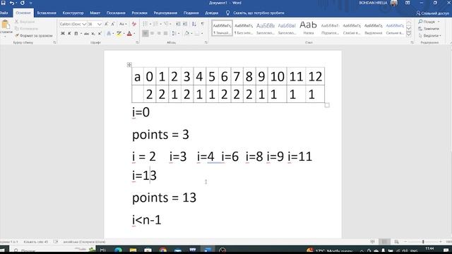Save document from quick access toolbar

pos(3,3)
